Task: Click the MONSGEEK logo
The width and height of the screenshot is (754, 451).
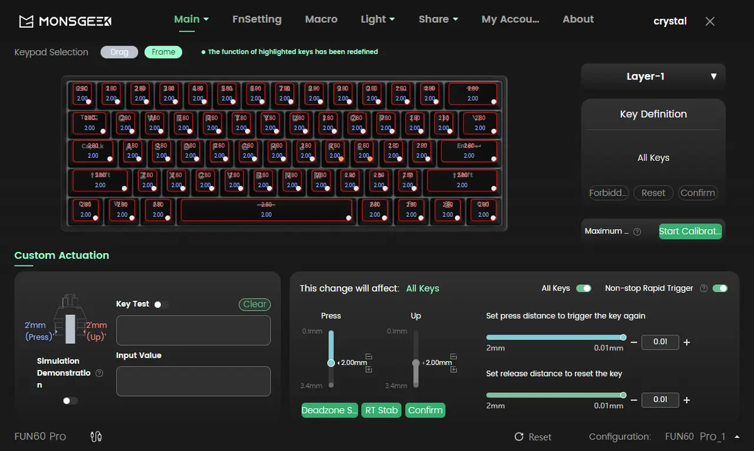Action: click(65, 22)
